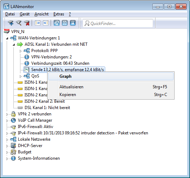Click the green arrow ADSL Kanal 1 icon
The height and width of the screenshot is (178, 190).
20,44
